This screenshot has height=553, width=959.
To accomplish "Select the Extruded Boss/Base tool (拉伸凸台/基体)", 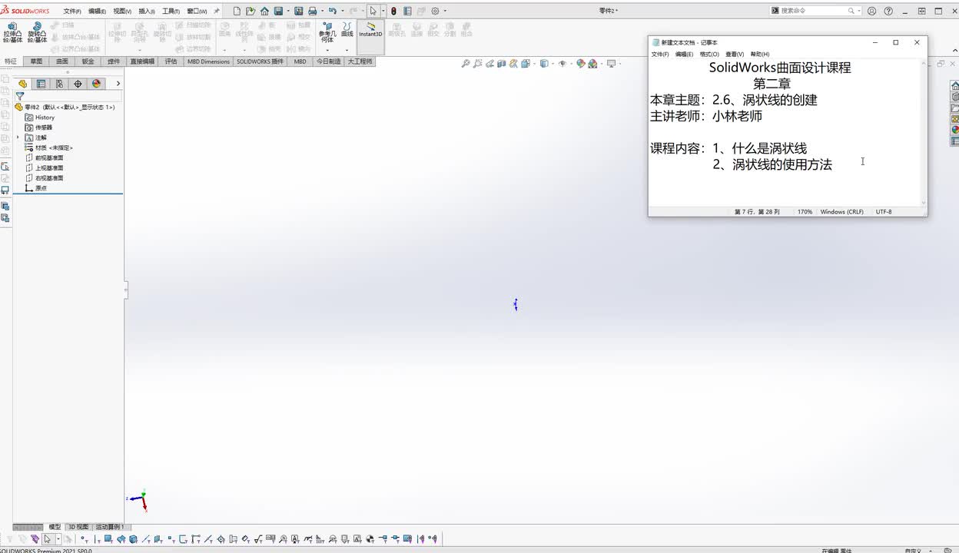I will pos(13,31).
